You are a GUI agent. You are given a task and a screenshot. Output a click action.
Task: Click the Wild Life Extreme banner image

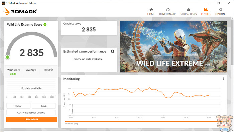[173, 47]
